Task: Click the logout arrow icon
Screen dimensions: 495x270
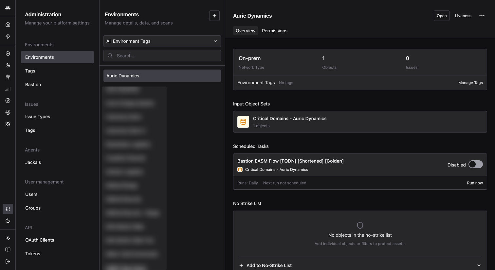Action: click(8, 262)
